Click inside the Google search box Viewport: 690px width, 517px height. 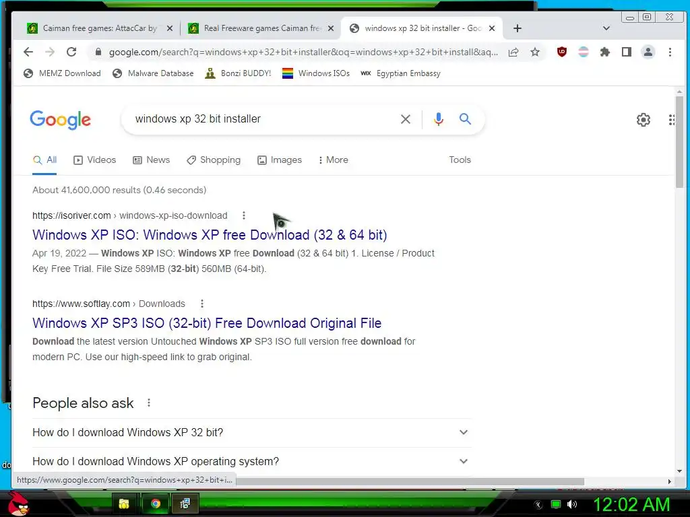pyautogui.click(x=264, y=119)
